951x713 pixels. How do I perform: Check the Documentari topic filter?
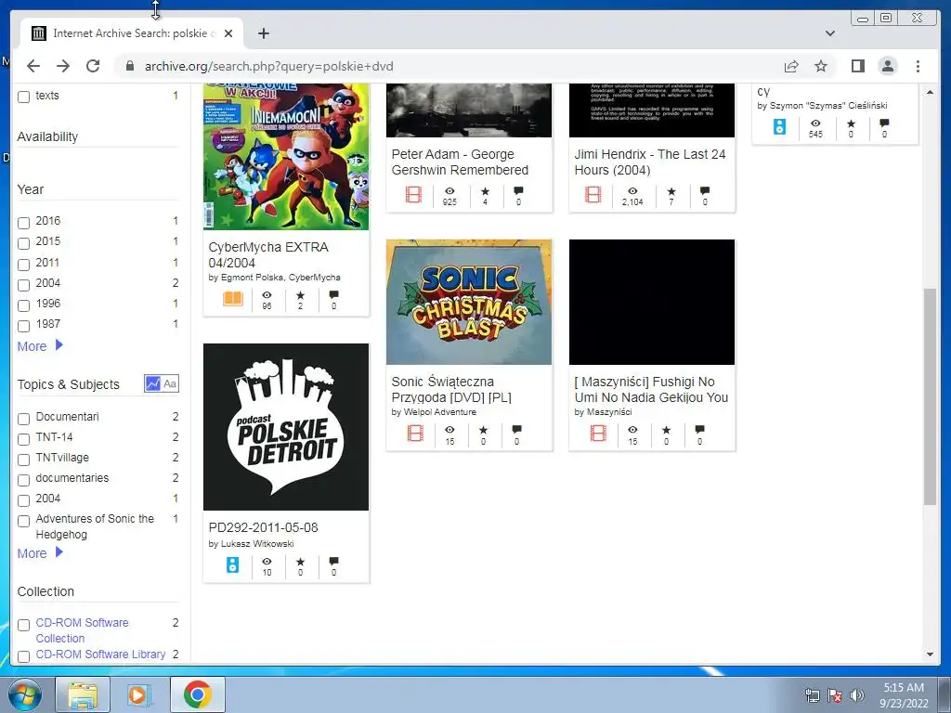click(x=23, y=419)
